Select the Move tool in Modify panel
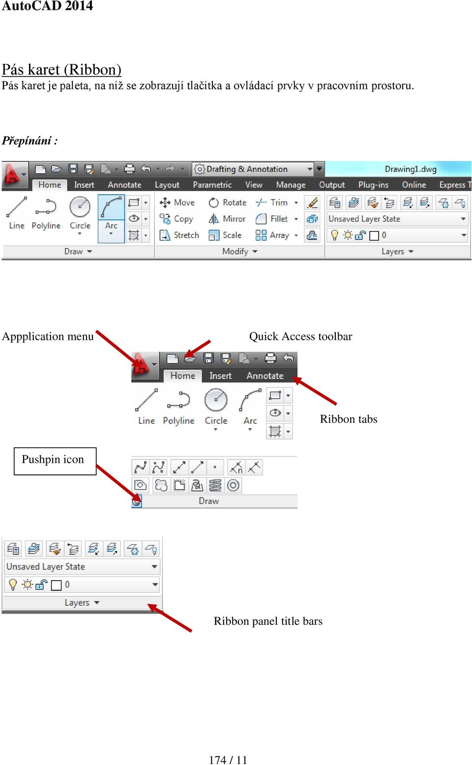The image size is (472, 765). (x=177, y=203)
